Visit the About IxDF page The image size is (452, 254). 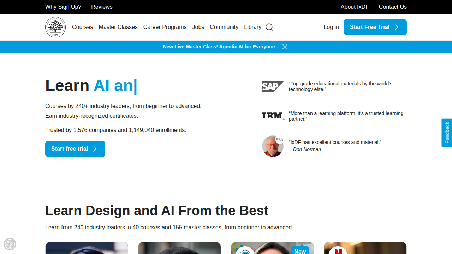pos(355,7)
